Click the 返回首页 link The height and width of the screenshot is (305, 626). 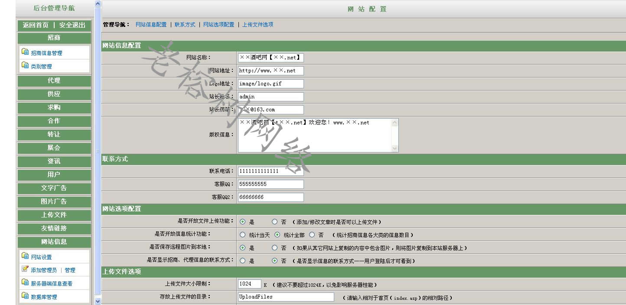click(36, 25)
